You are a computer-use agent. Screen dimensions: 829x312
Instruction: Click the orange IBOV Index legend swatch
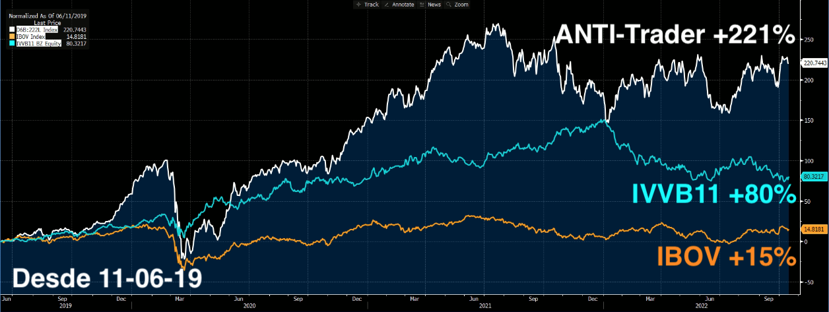(x=12, y=36)
